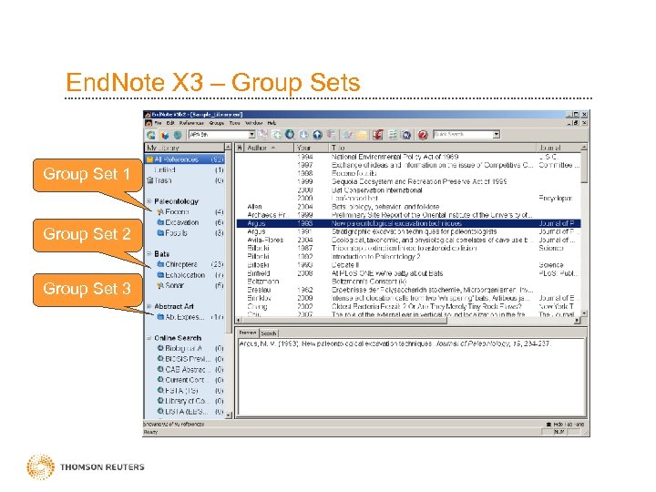Select the Allen 2004 Bats reference row
This screenshot has height=492, width=656.
(x=408, y=207)
